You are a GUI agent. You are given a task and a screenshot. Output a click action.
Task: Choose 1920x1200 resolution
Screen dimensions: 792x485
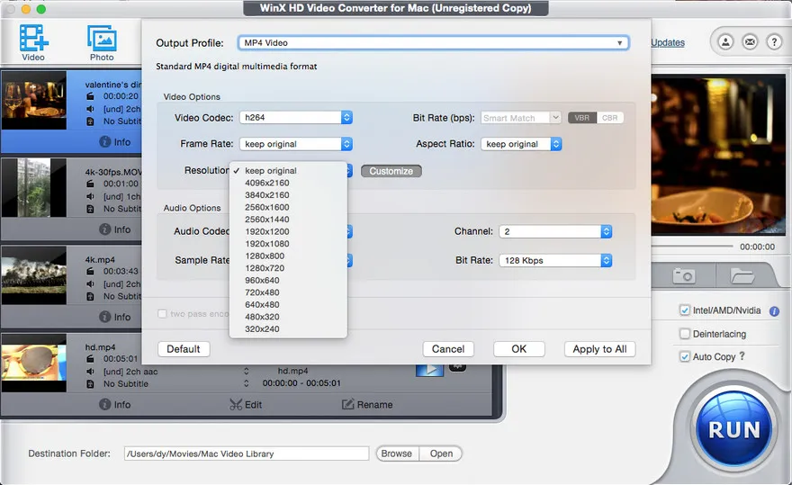[288, 231]
